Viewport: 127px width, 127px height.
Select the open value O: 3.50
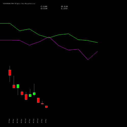click(x=44, y=9)
